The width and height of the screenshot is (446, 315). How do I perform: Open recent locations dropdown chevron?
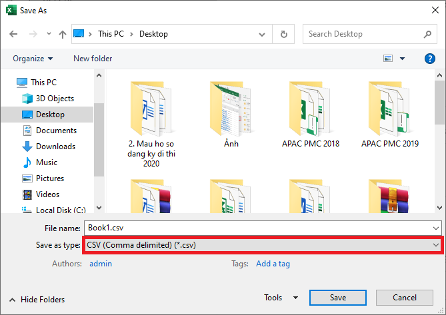coord(49,34)
